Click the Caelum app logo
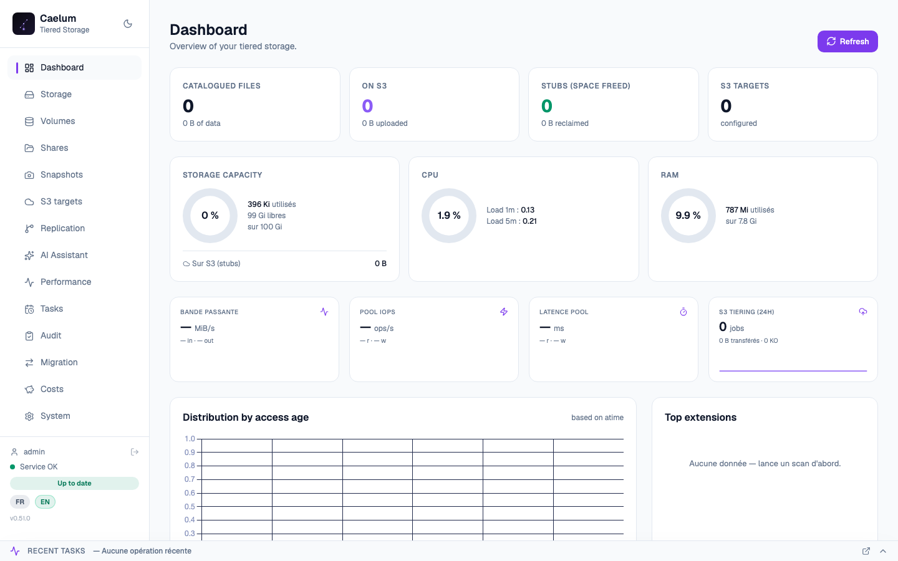The height and width of the screenshot is (561, 898). [x=24, y=24]
